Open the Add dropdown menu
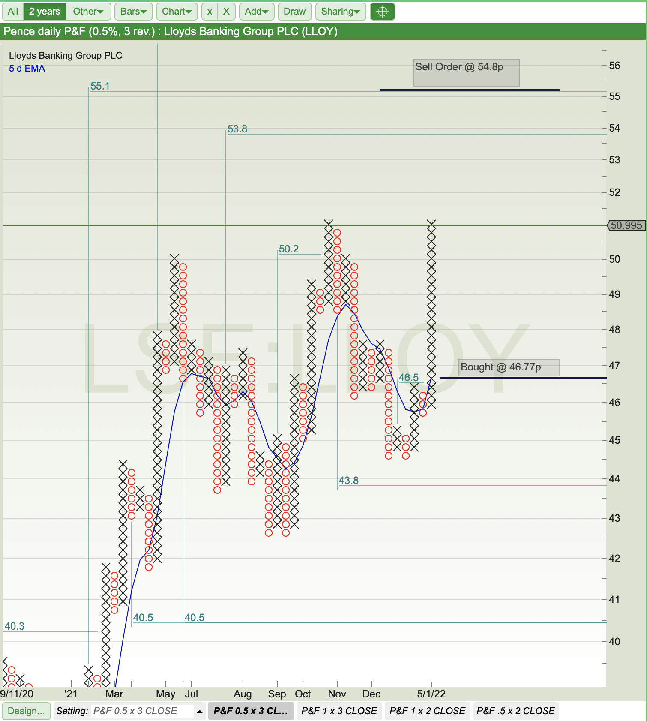This screenshot has height=721, width=647. pos(256,12)
